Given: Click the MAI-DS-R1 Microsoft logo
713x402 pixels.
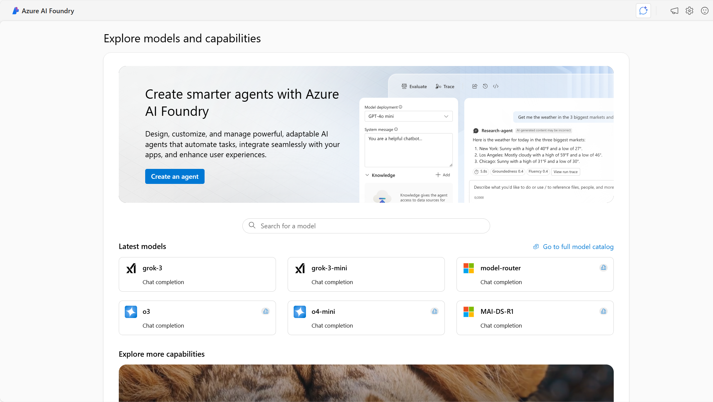Looking at the screenshot, I should click(469, 312).
